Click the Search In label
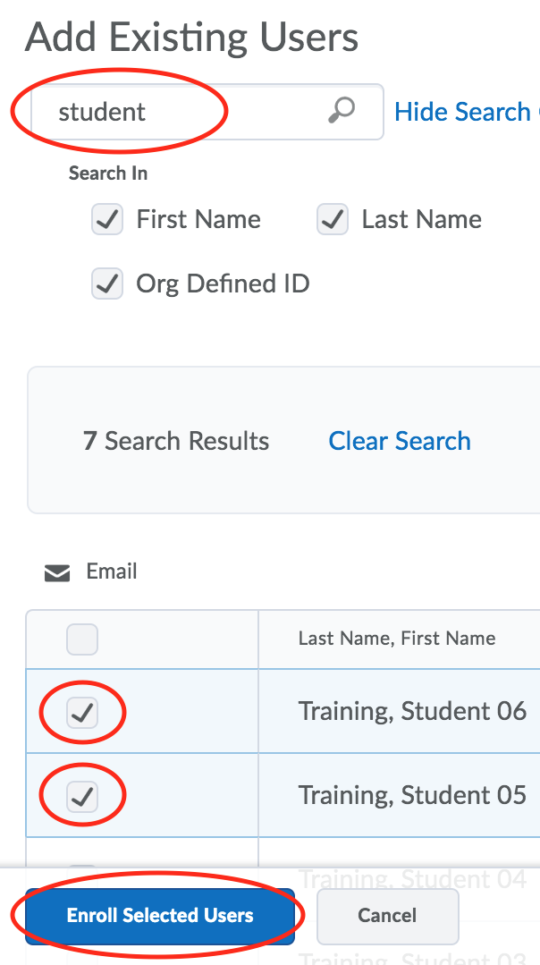540x965 pixels. click(108, 174)
